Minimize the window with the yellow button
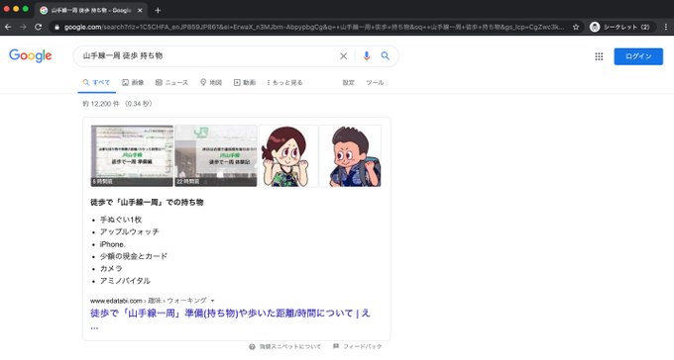 (x=16, y=9)
